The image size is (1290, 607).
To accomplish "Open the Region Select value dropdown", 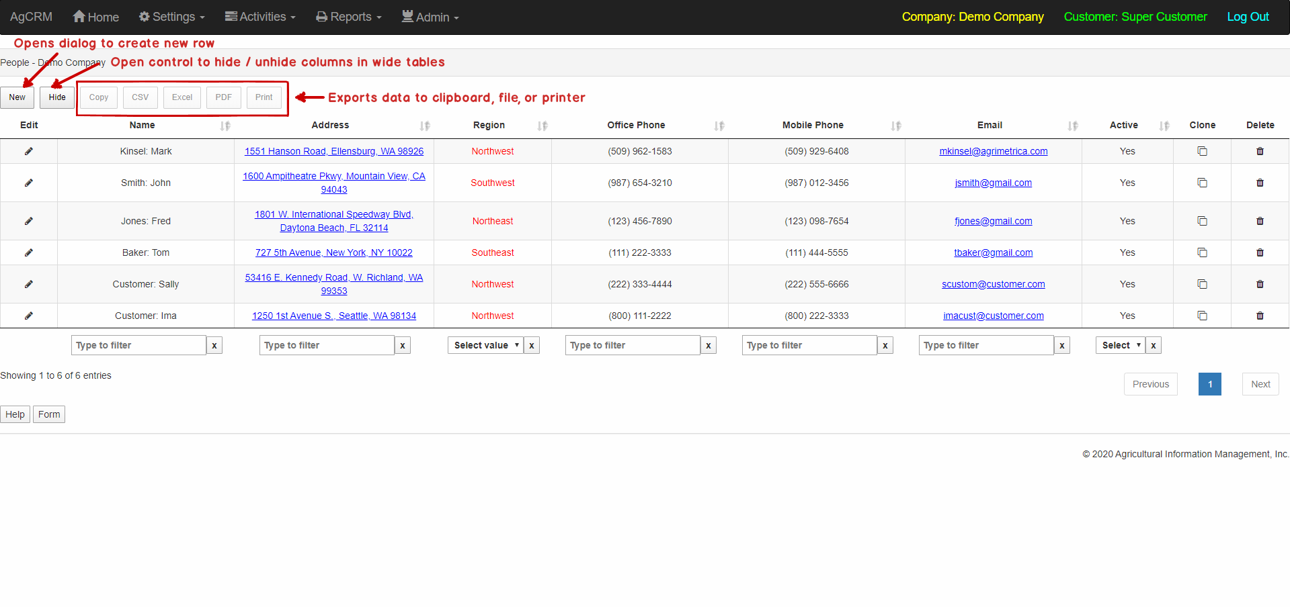I will [485, 345].
